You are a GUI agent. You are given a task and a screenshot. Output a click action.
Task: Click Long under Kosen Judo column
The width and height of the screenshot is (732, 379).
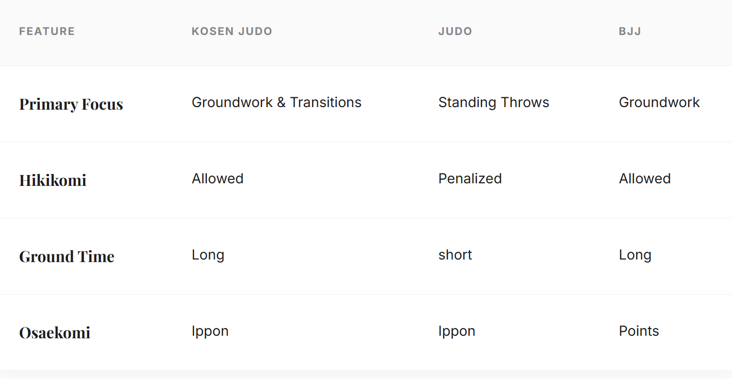[208, 255]
